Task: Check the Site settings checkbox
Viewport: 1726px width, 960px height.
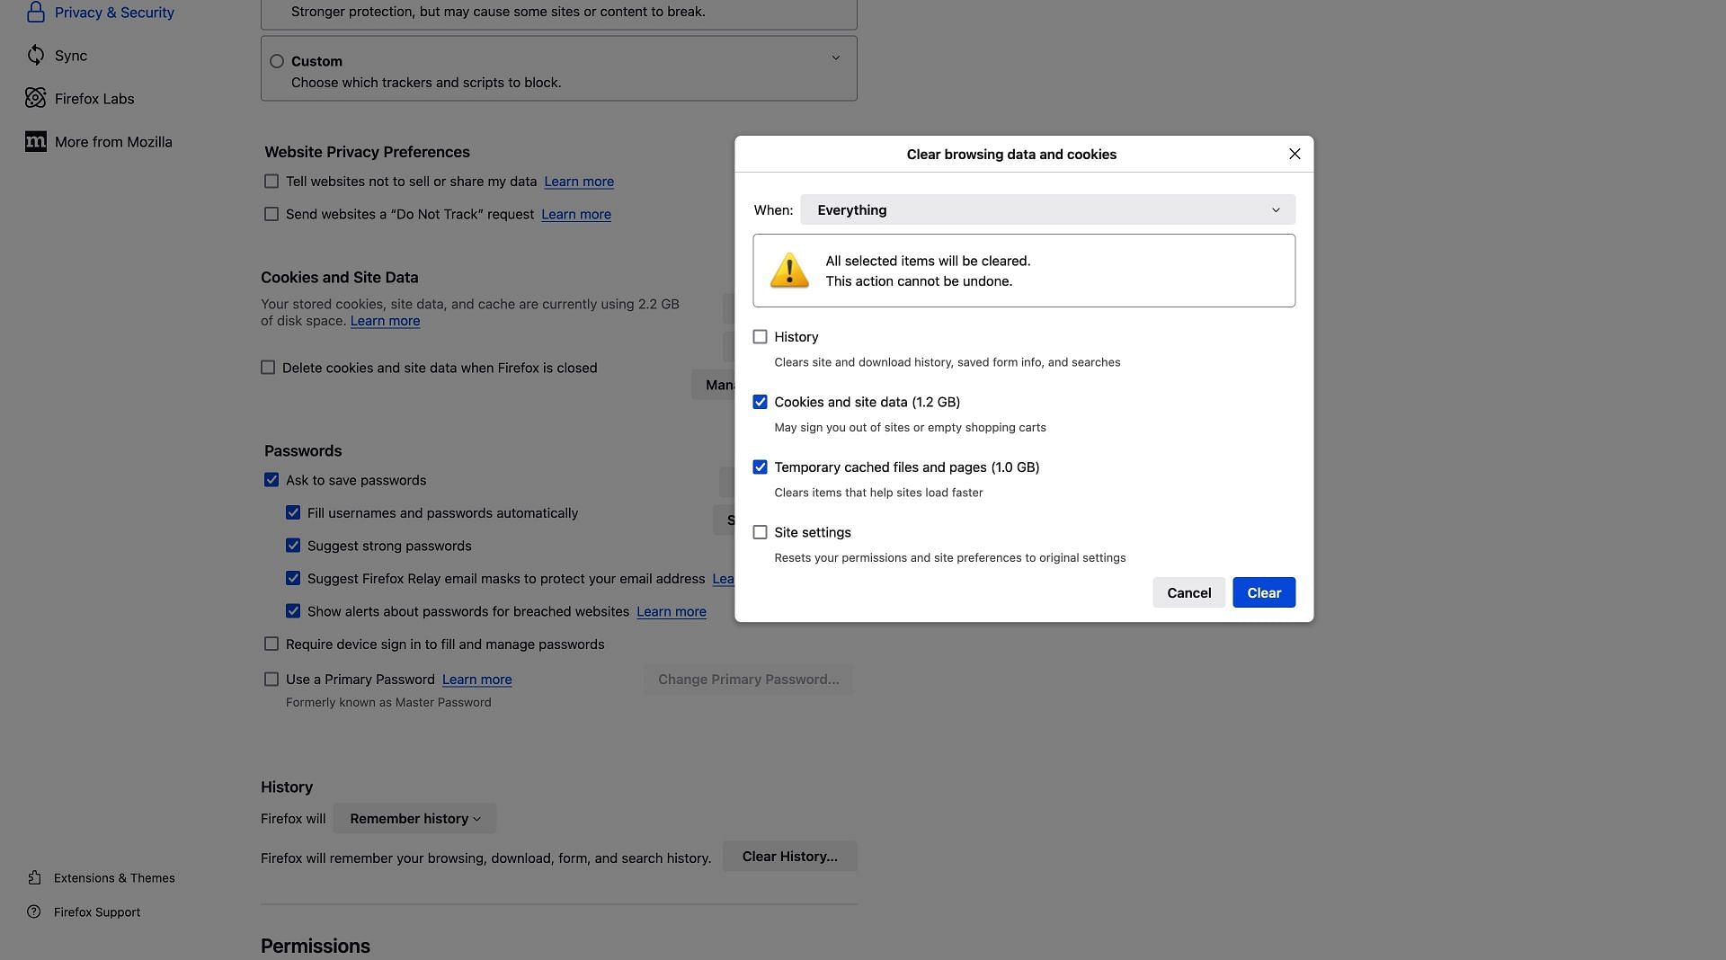Action: coord(760,532)
